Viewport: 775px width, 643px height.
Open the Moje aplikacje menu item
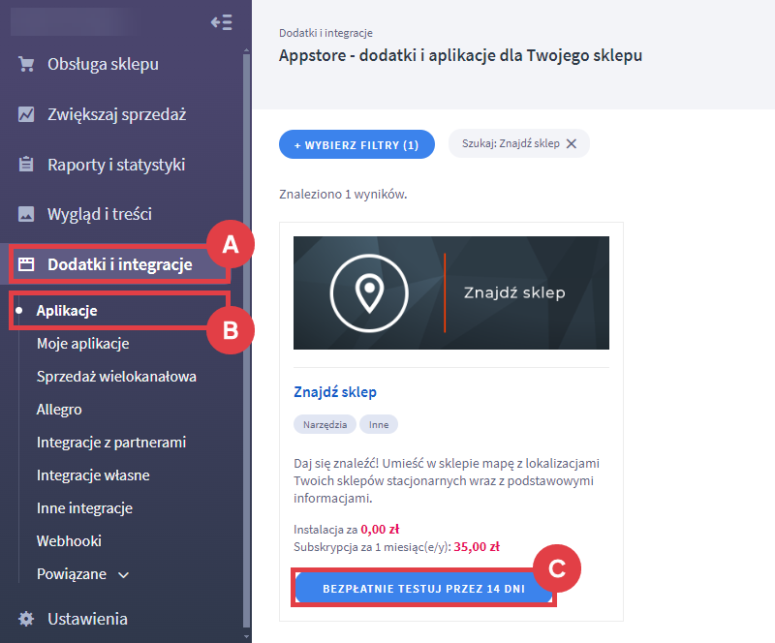coord(83,344)
